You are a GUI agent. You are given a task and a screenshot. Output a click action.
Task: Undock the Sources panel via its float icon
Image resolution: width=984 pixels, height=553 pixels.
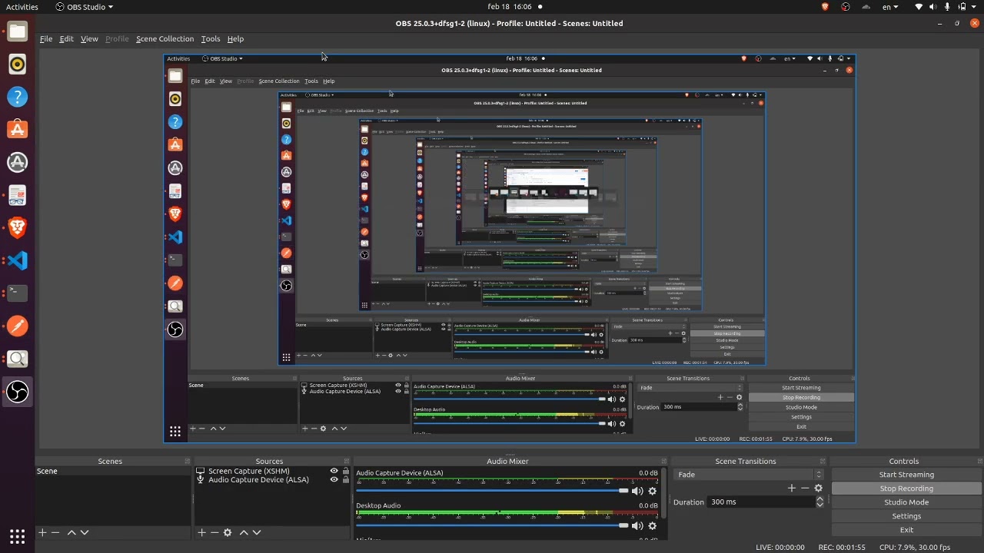pos(347,462)
